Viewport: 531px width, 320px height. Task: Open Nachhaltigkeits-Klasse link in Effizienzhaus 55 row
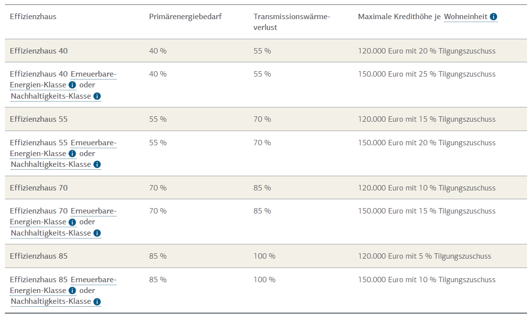tap(51, 164)
